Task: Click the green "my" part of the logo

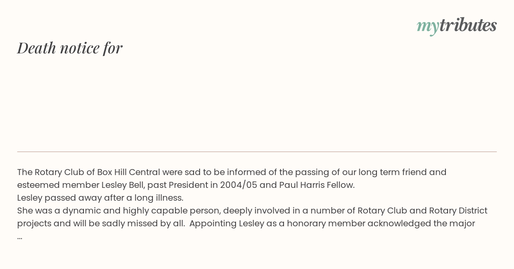Action: pyautogui.click(x=427, y=26)
